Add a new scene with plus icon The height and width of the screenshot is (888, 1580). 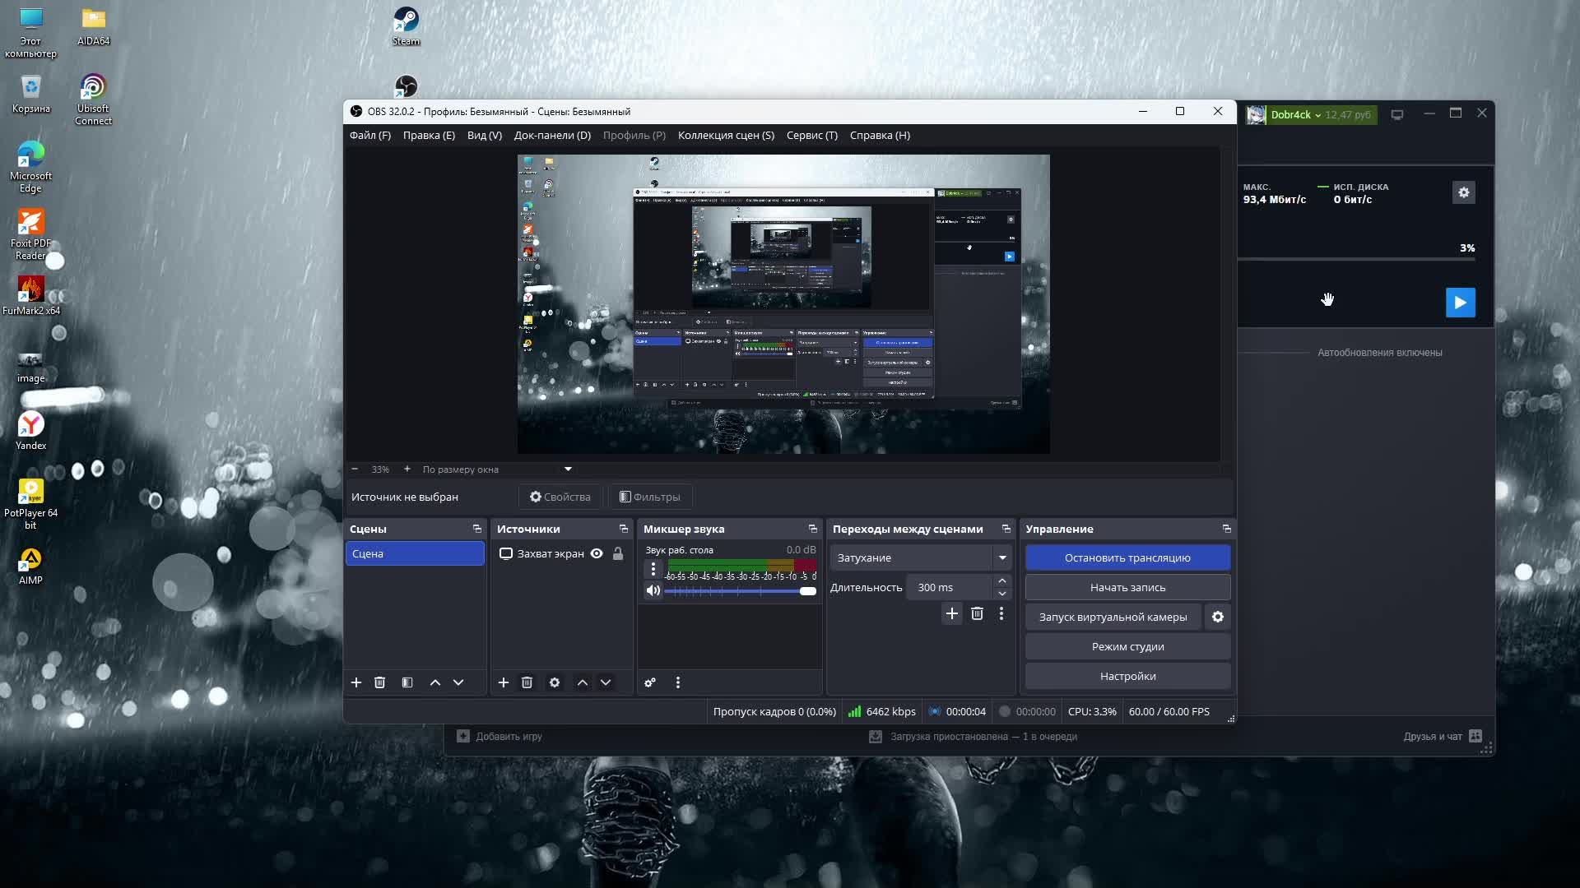(356, 682)
